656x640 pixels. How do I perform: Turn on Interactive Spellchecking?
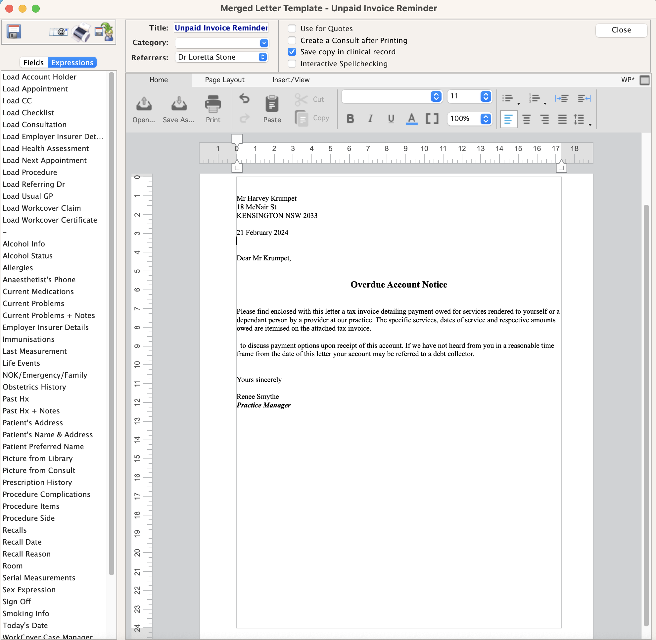click(292, 64)
